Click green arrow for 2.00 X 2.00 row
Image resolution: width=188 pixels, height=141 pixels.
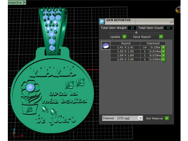click(x=163, y=60)
